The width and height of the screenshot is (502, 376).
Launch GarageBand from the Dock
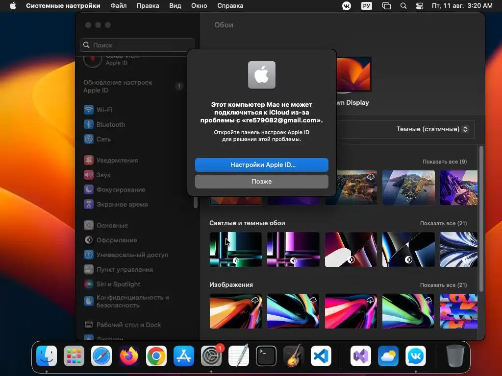click(294, 356)
